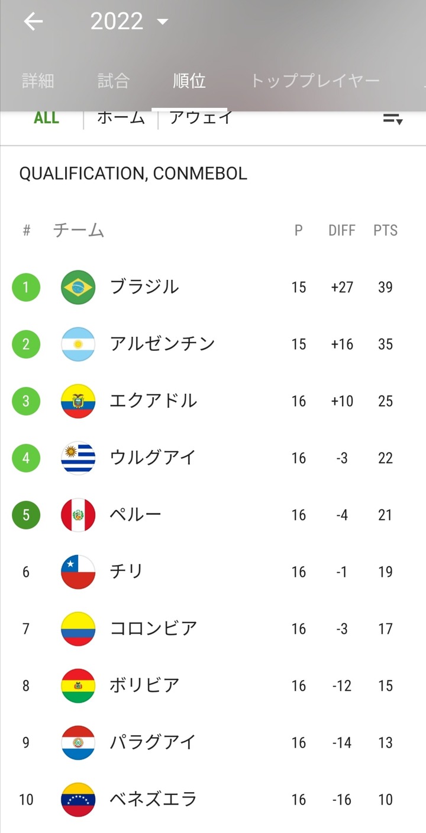Open the パラグアイ team page
This screenshot has width=426, height=833.
coord(153,743)
